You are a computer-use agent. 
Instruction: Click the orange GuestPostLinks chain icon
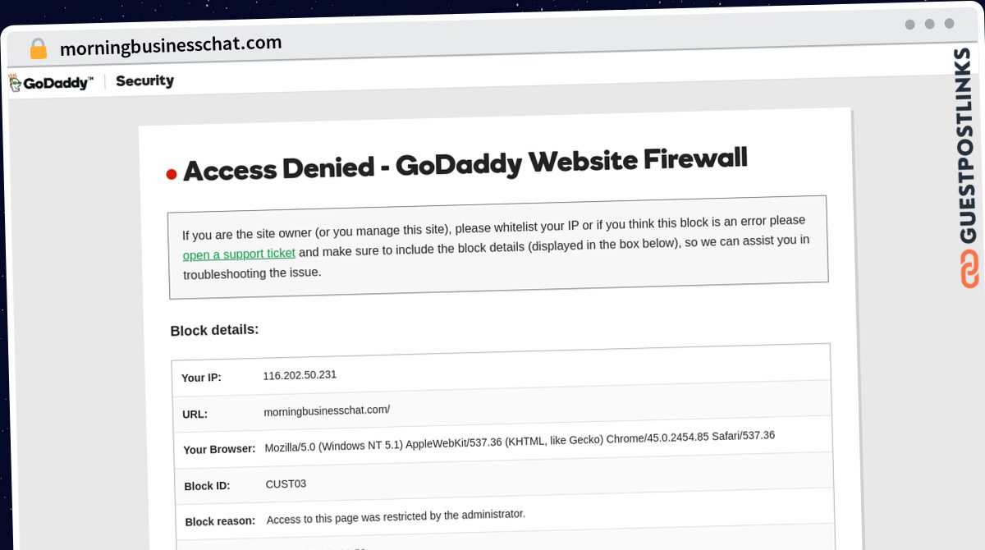click(970, 269)
